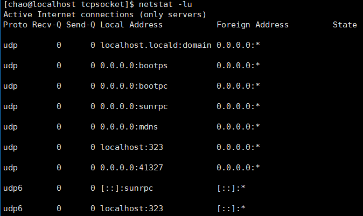
Task: Select 'localhost:323' in the udp row
Action: (x=131, y=147)
